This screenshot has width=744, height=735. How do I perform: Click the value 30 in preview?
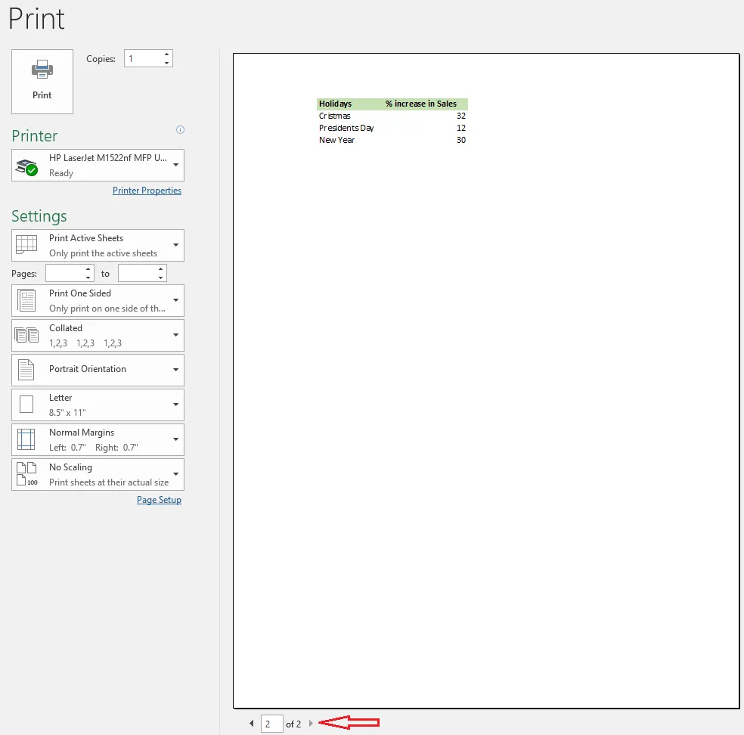(x=461, y=140)
